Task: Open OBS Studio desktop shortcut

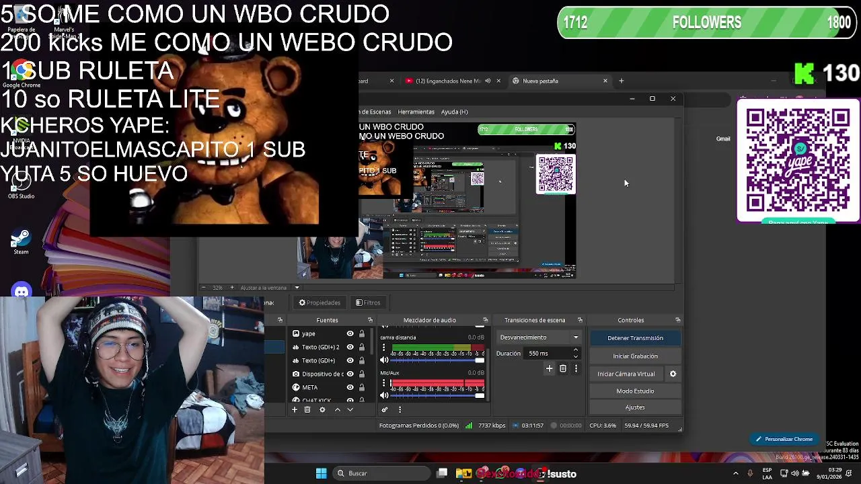Action: [21, 185]
